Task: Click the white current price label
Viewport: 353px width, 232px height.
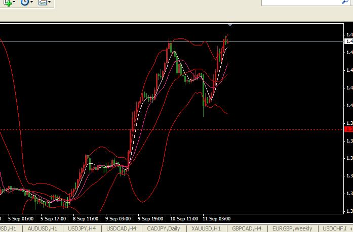Action: 349,41
